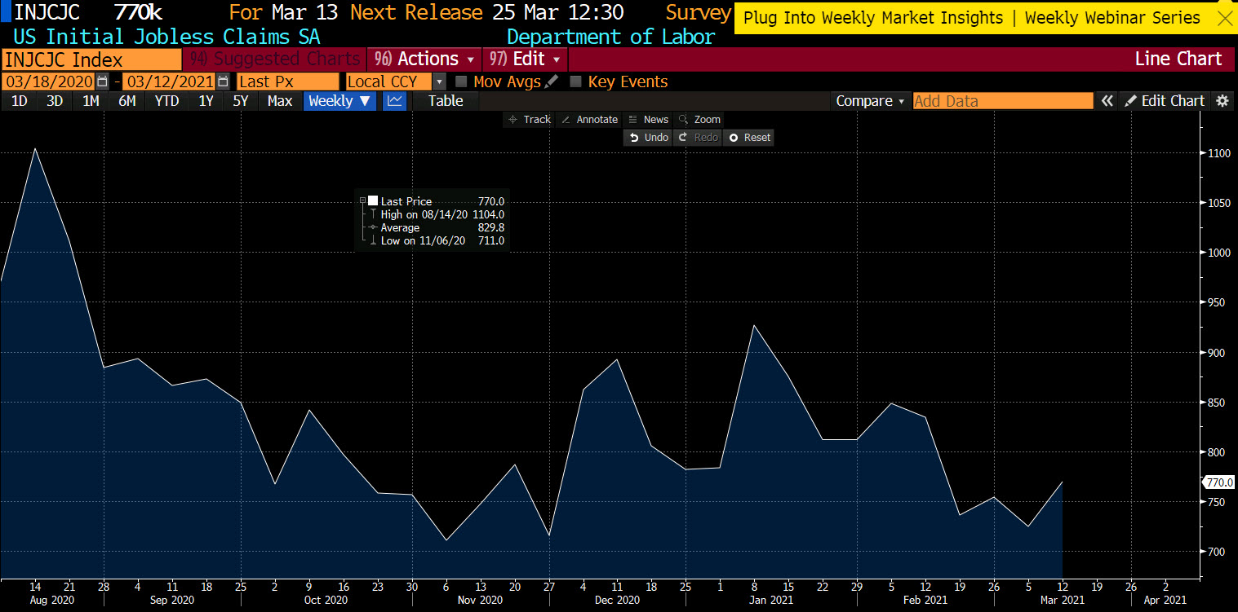Open the Local CCY currency dropdown
The height and width of the screenshot is (612, 1238).
click(439, 81)
